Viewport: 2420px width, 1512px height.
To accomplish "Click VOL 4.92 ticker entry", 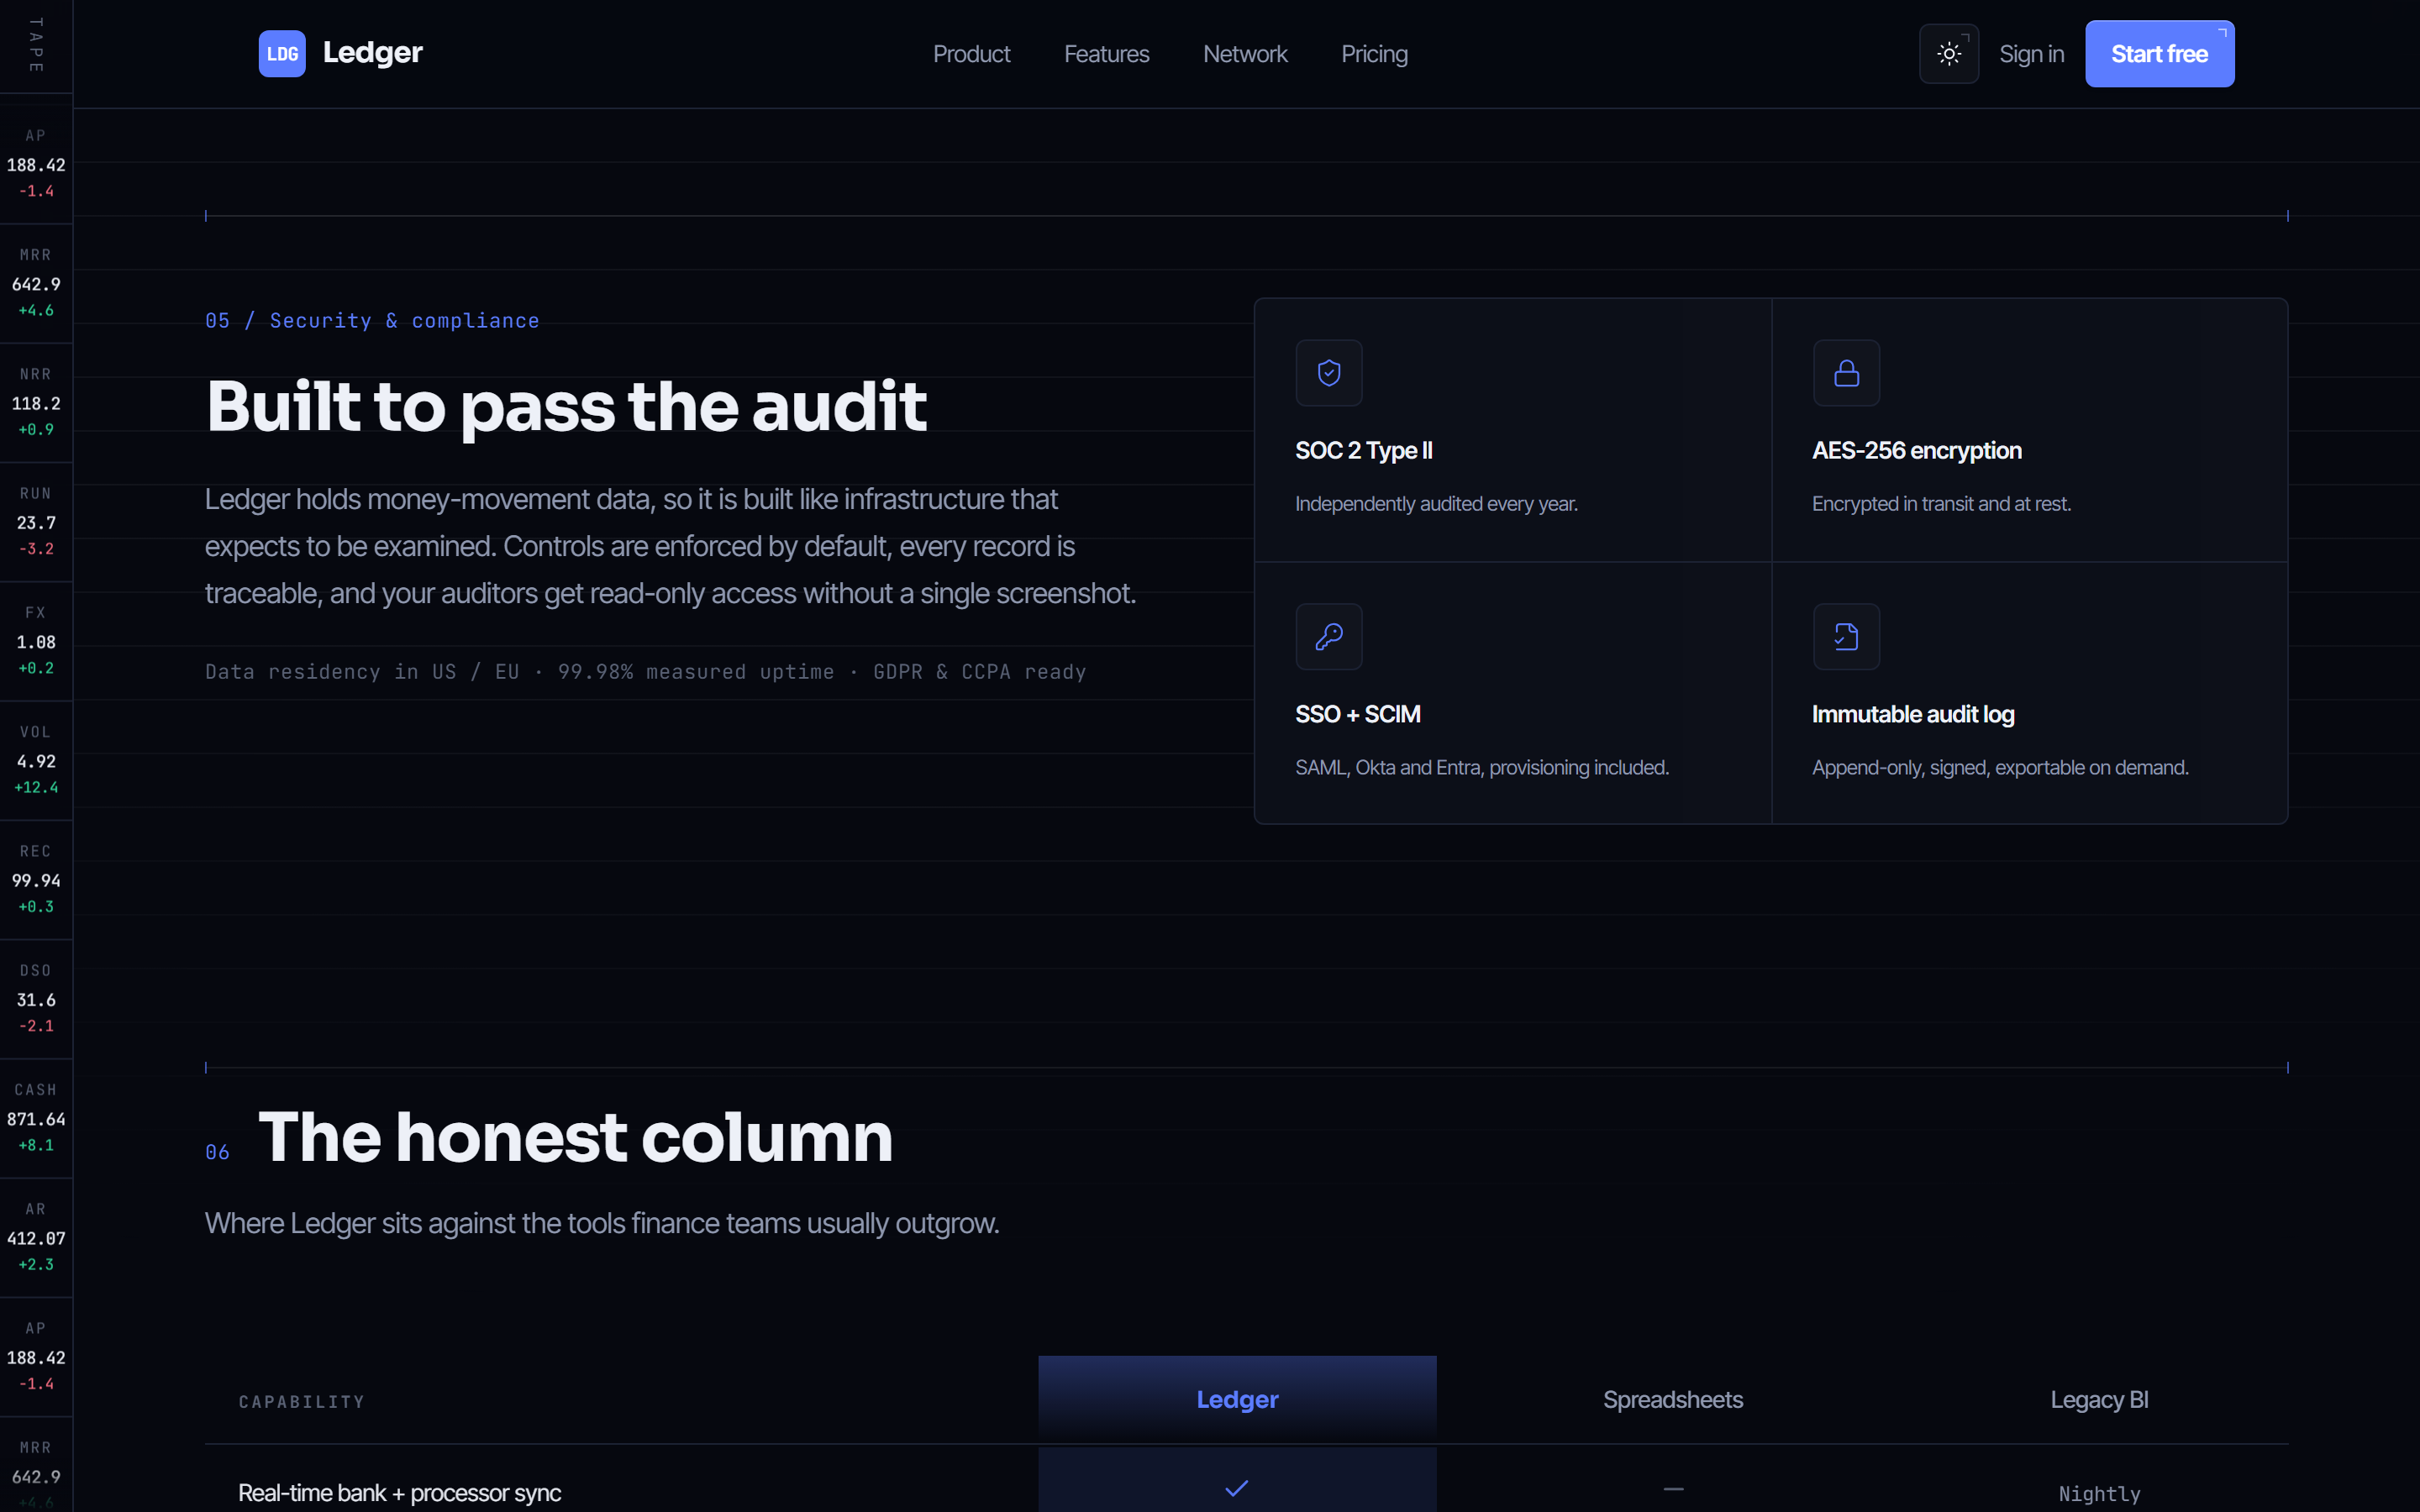I will 36,760.
